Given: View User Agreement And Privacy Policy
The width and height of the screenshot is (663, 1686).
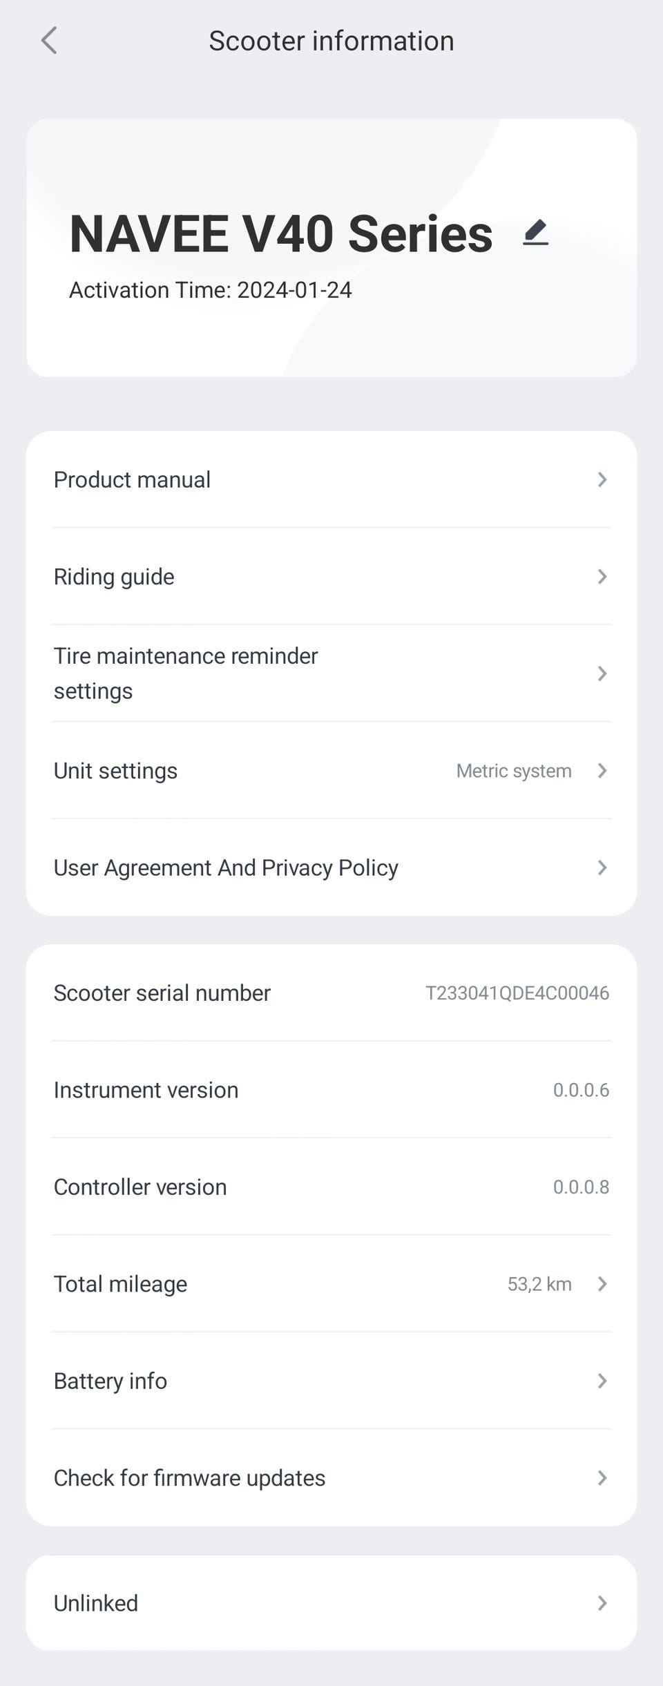Looking at the screenshot, I should click(x=226, y=868).
